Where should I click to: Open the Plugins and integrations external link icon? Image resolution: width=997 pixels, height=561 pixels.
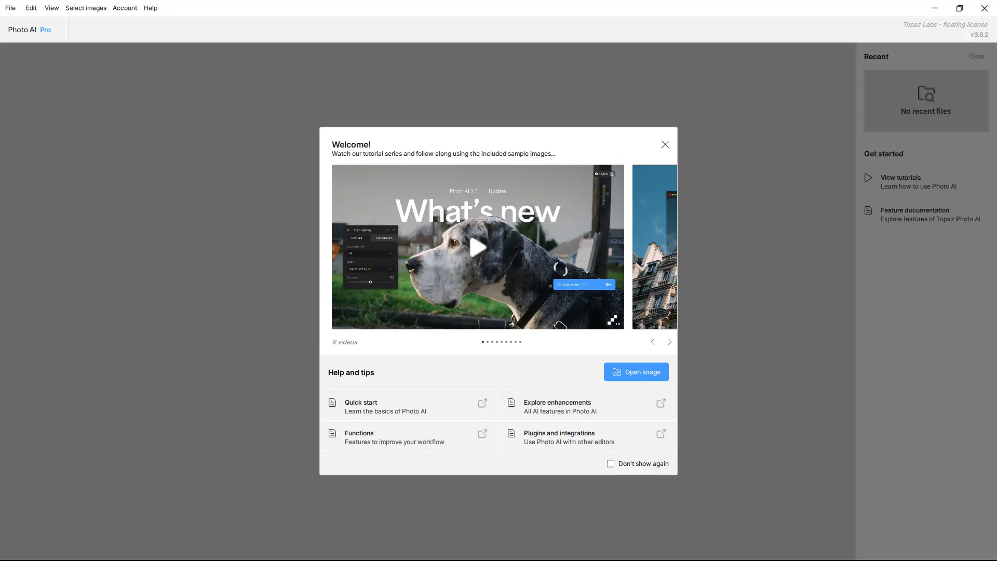click(x=661, y=434)
